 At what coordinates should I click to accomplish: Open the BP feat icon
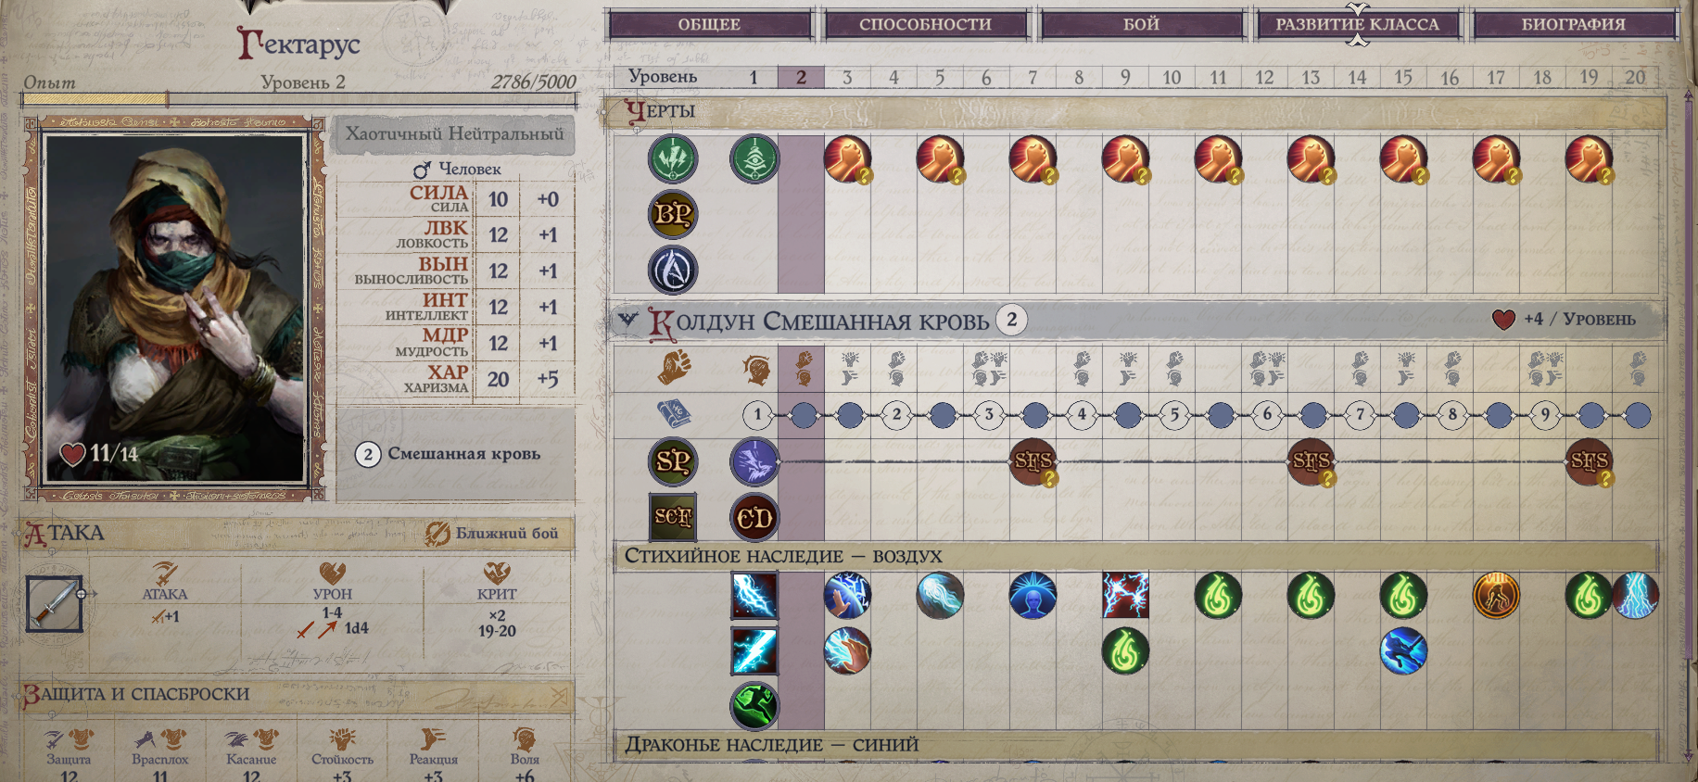coord(672,214)
